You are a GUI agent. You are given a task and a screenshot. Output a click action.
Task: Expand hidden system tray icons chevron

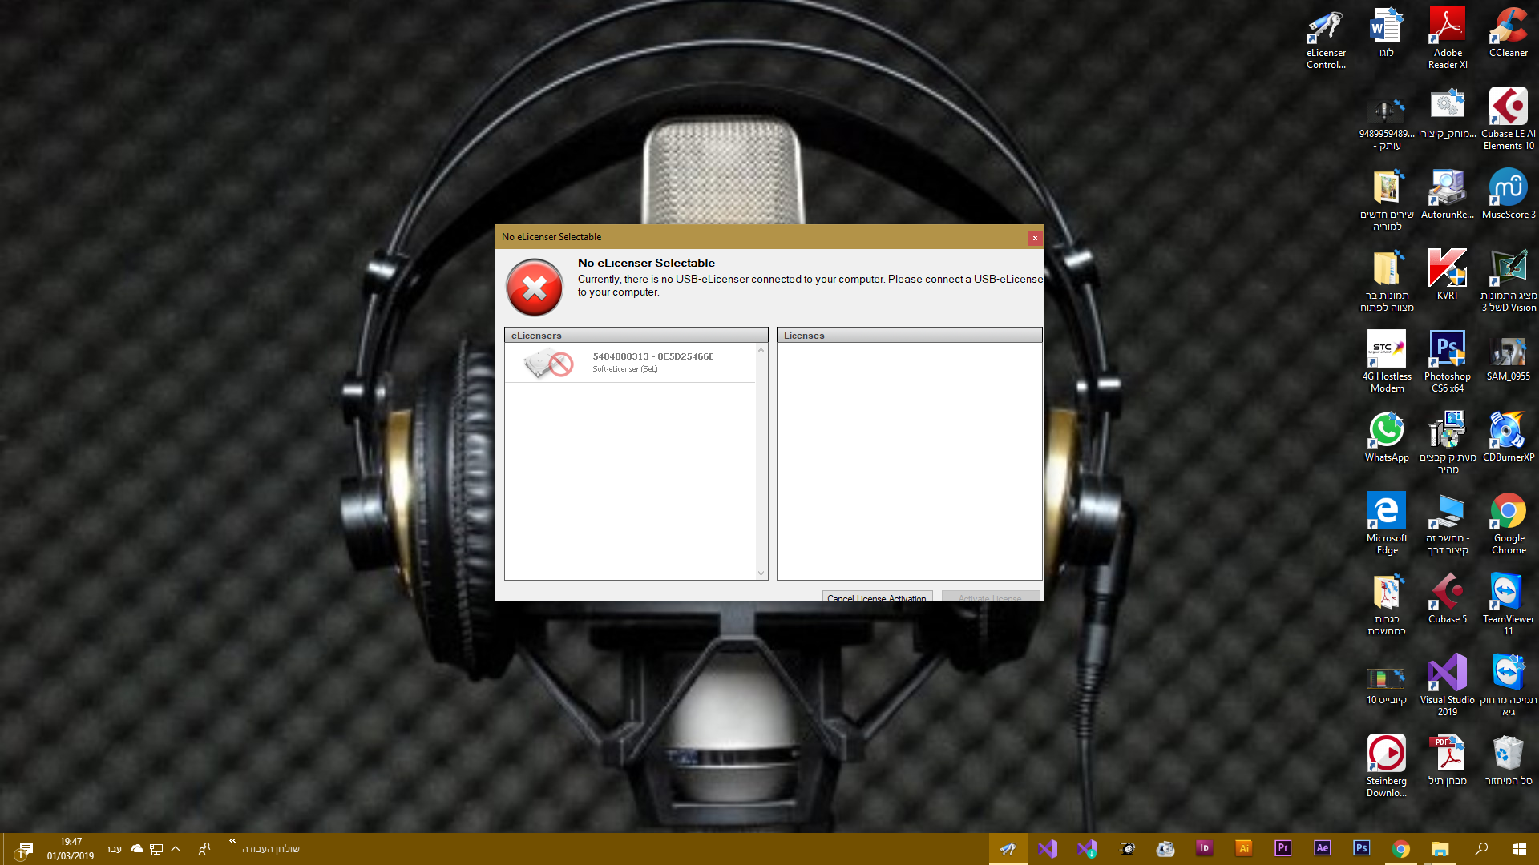click(x=176, y=849)
